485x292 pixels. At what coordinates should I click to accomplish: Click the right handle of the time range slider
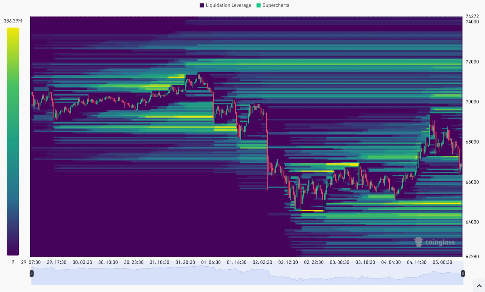463,274
